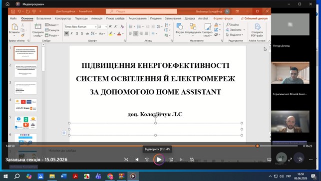Toggle italic К formatting

(x=72, y=33)
